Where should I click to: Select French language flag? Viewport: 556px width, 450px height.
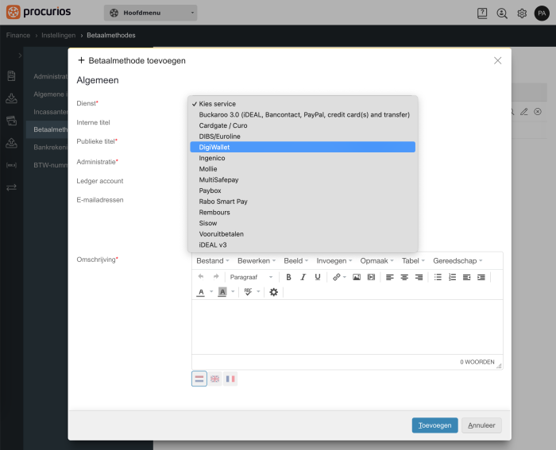pos(230,379)
